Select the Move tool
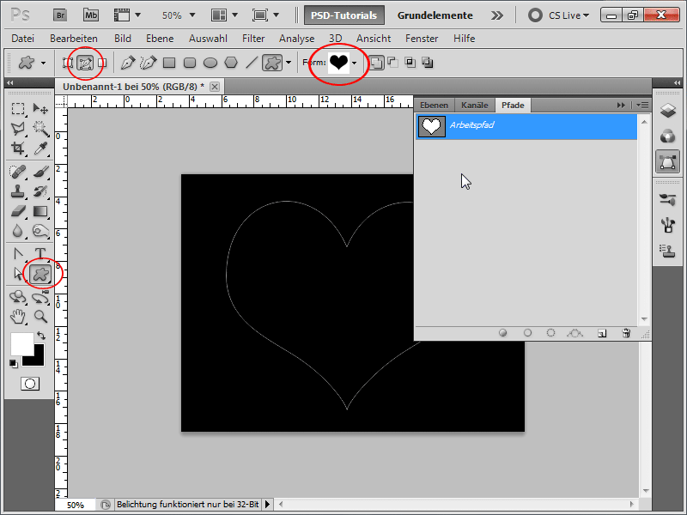This screenshot has width=687, height=515. tap(40, 109)
